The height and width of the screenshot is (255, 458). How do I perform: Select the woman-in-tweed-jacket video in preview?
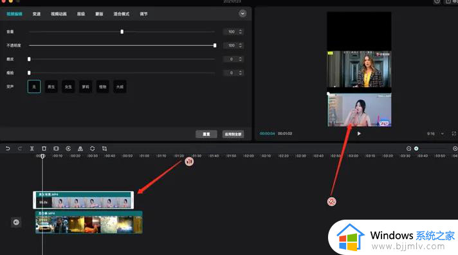pos(359,69)
